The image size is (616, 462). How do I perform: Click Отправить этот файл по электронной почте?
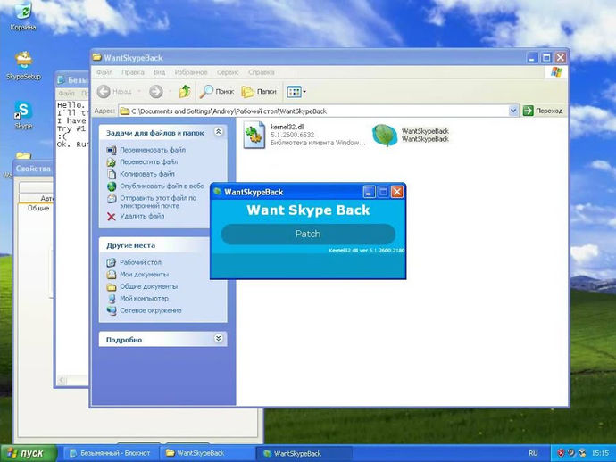(158, 202)
